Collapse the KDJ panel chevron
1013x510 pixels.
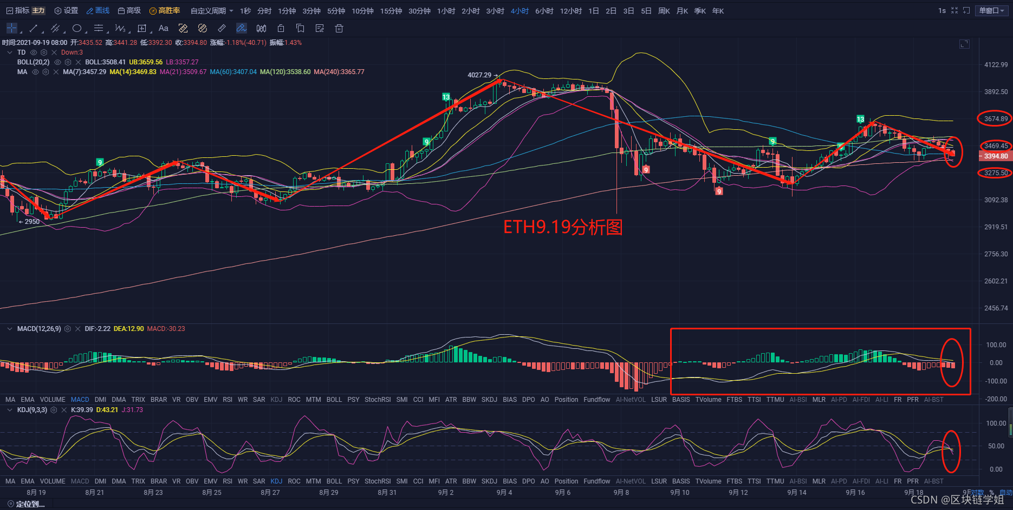tap(10, 410)
